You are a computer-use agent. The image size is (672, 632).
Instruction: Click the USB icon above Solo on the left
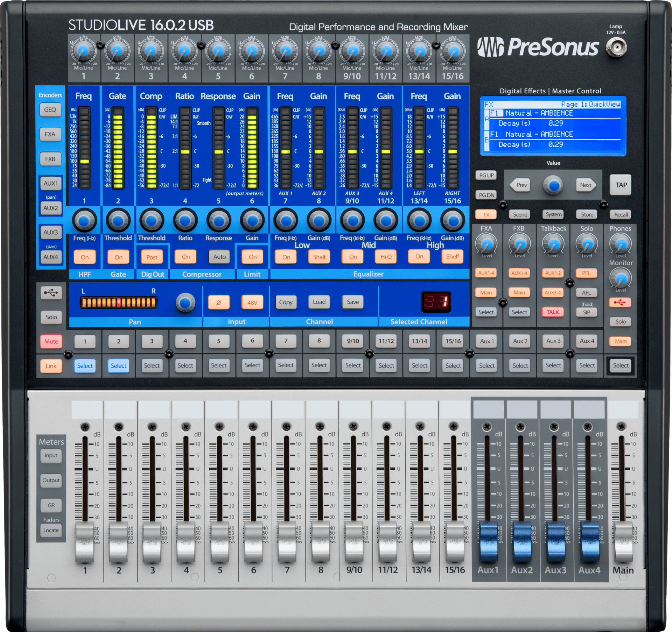point(51,293)
